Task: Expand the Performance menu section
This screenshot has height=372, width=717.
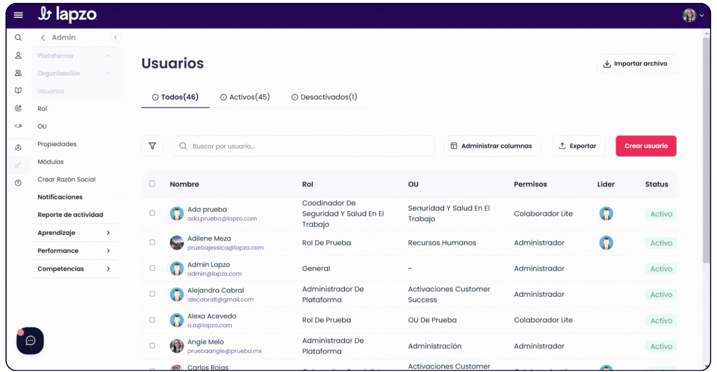Action: point(73,251)
